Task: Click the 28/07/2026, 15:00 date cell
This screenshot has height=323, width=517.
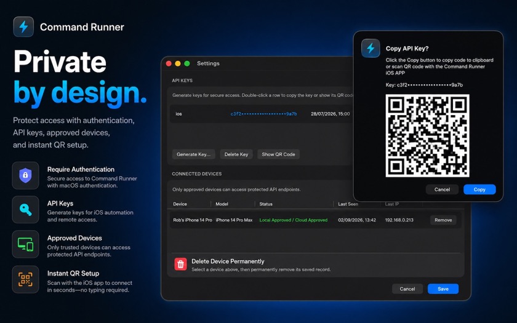Action: click(x=330, y=114)
